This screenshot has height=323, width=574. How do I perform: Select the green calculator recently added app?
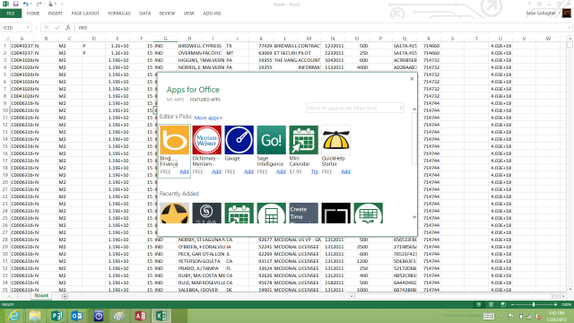point(271,214)
